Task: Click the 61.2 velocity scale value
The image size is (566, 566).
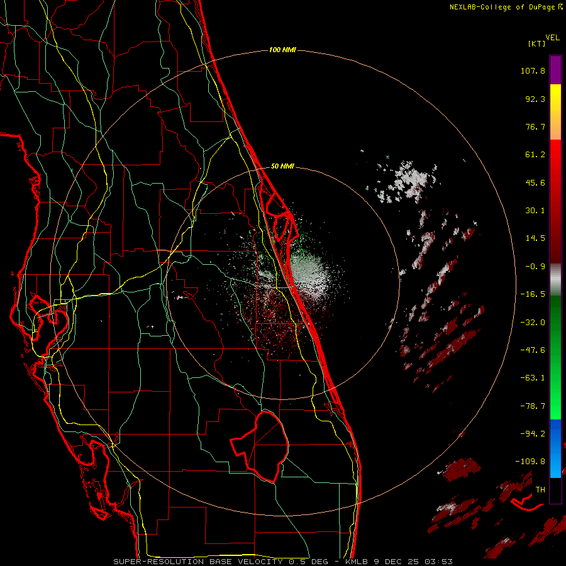Action: [x=535, y=155]
